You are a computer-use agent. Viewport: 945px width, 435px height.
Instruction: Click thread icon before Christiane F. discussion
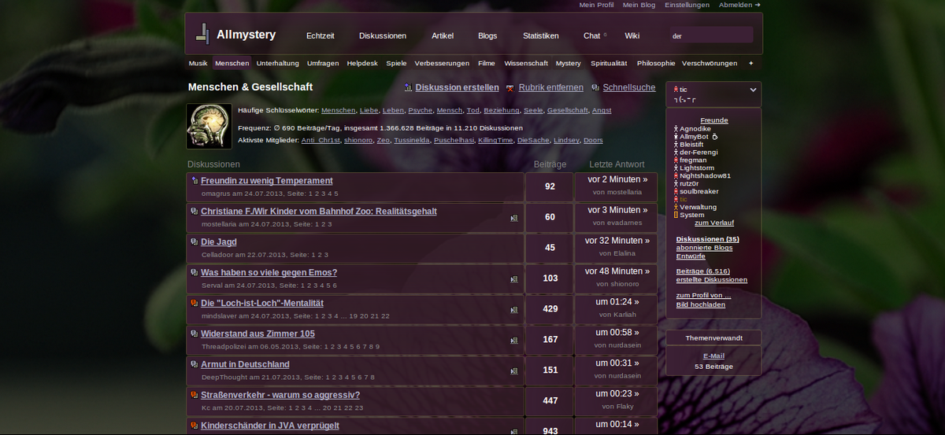click(194, 212)
